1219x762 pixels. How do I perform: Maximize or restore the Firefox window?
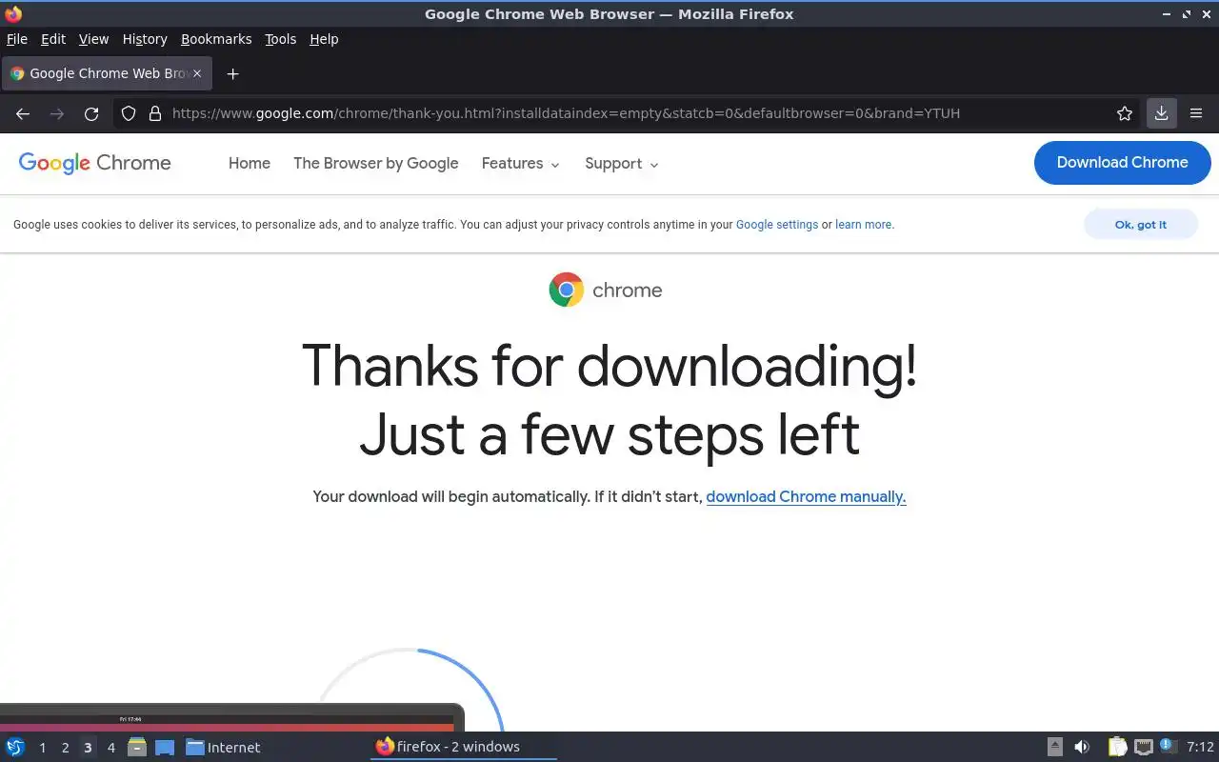[1187, 14]
